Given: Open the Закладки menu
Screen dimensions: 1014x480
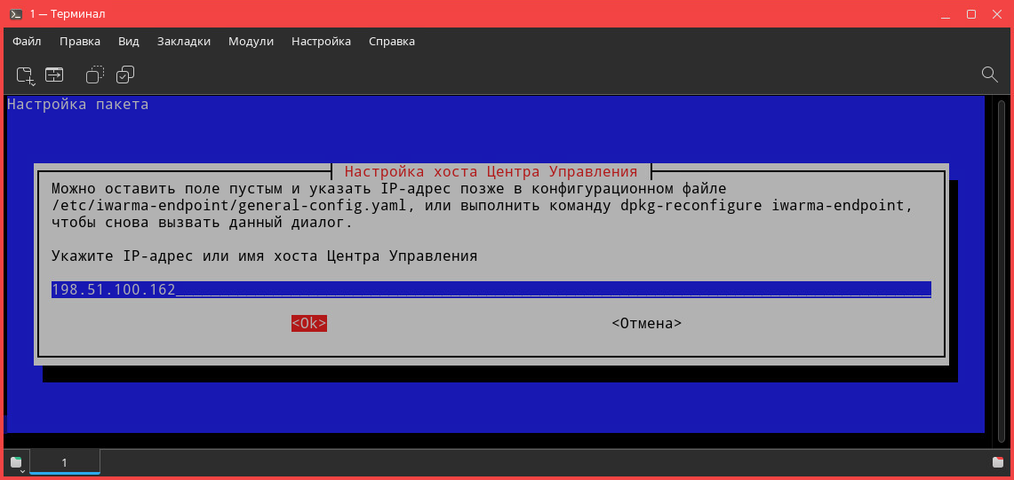Looking at the screenshot, I should point(184,42).
